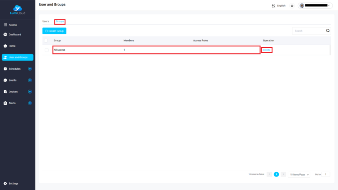Screen dimensions: 338x190
Task: Go to previous page arrow
Action: pyautogui.click(x=269, y=174)
